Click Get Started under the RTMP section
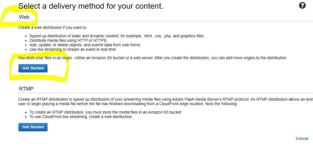The height and width of the screenshot is (150, 313). 33,127
